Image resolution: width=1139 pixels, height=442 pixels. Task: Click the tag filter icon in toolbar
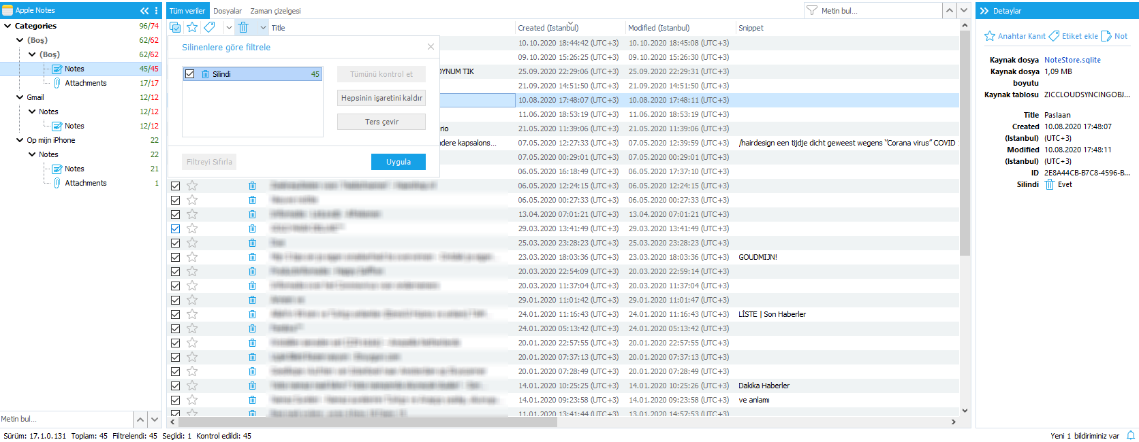pyautogui.click(x=210, y=27)
